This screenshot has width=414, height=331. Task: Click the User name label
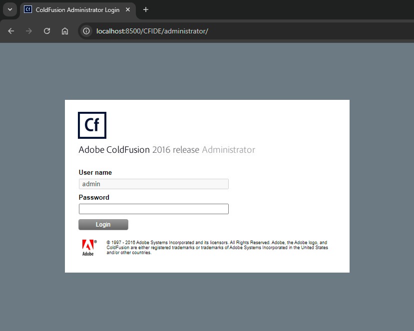tap(95, 172)
